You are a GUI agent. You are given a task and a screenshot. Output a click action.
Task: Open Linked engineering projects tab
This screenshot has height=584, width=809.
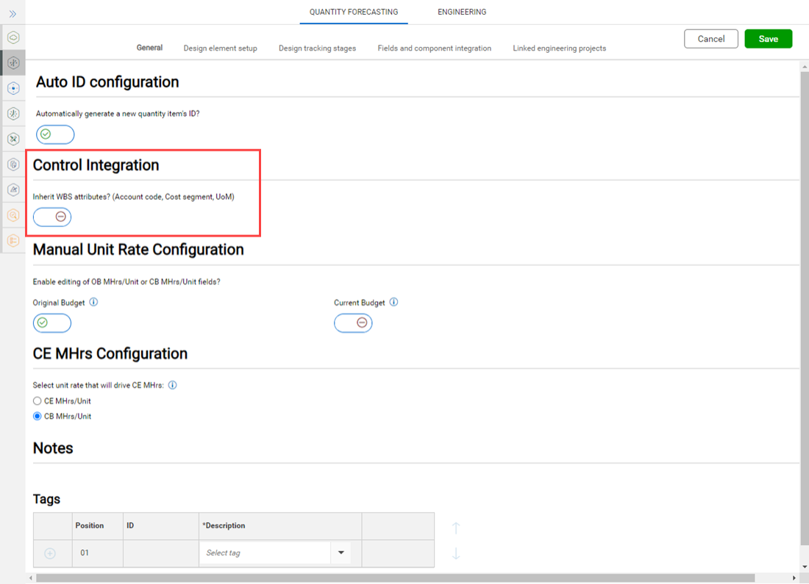[559, 48]
